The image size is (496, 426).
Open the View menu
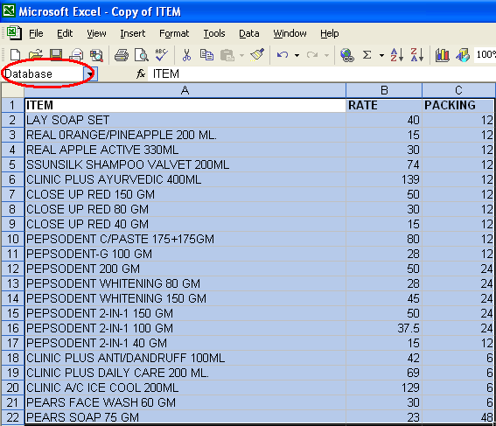(96, 33)
